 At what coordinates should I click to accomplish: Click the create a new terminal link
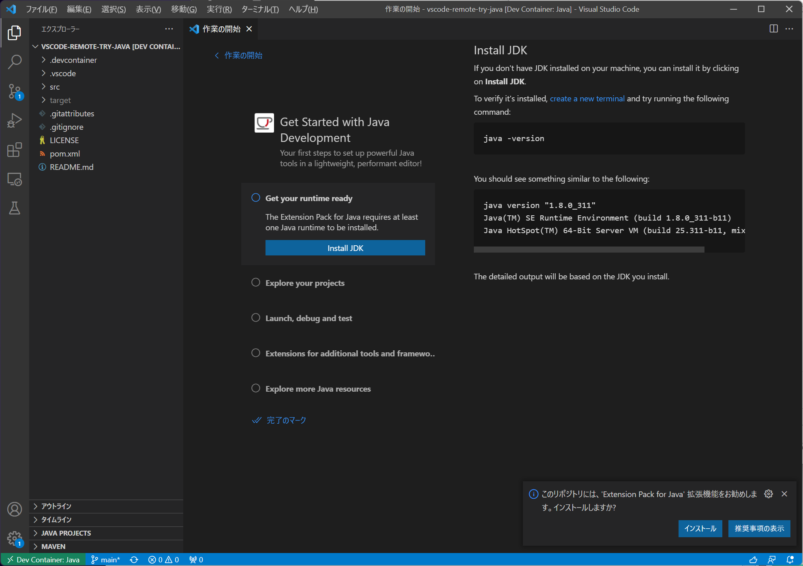(587, 99)
